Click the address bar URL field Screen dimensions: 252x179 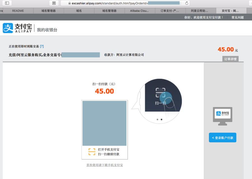pyautogui.click(x=125, y=3)
